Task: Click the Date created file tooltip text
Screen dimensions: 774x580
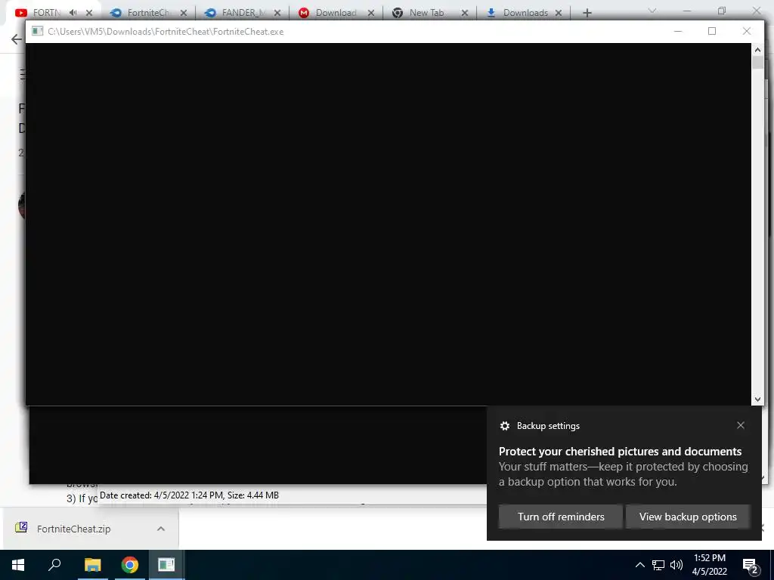Action: [x=189, y=495]
